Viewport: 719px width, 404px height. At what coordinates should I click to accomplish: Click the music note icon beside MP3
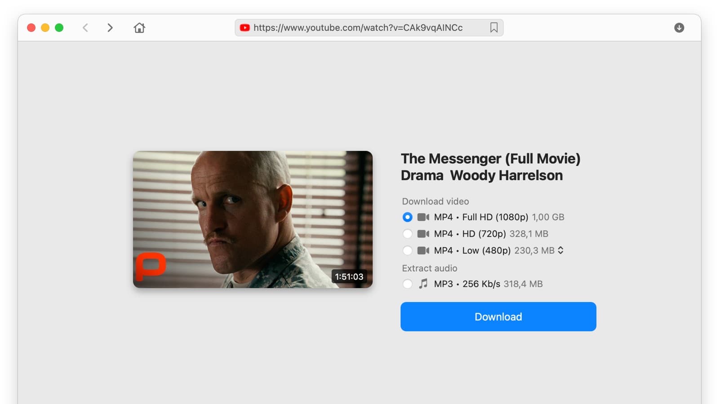pos(423,284)
